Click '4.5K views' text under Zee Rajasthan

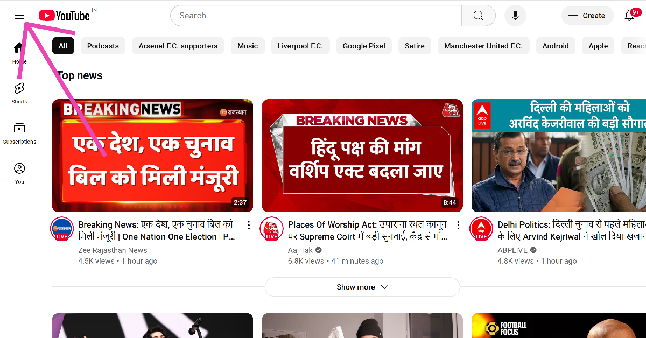coord(96,261)
